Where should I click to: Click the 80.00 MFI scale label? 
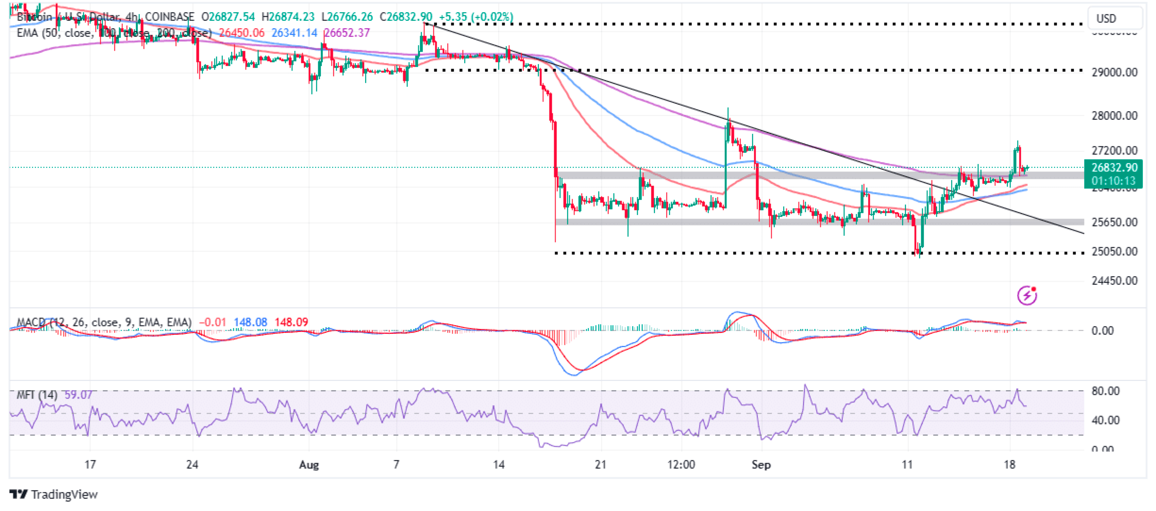click(1106, 391)
